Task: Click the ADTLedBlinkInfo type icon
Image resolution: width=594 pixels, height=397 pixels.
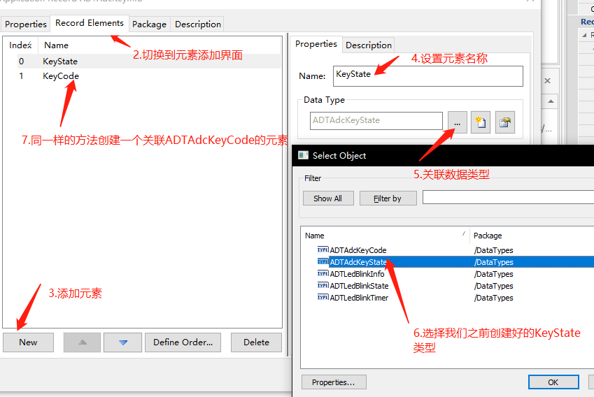Action: 323,273
